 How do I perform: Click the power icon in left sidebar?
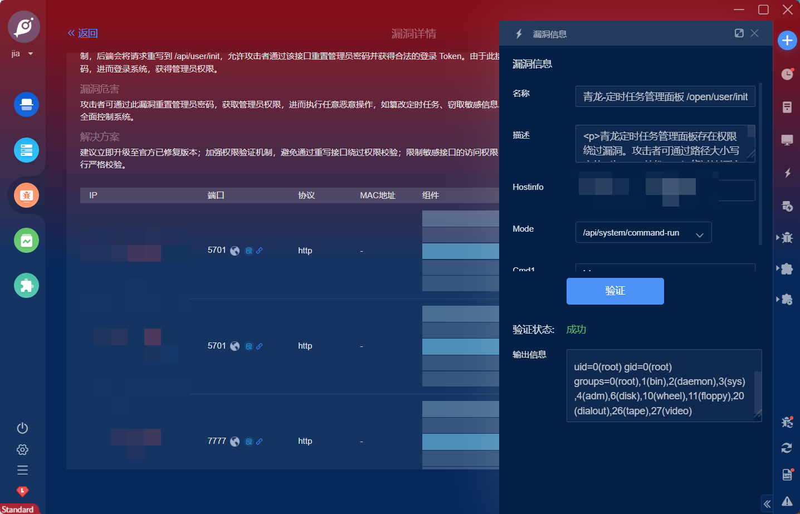22,428
